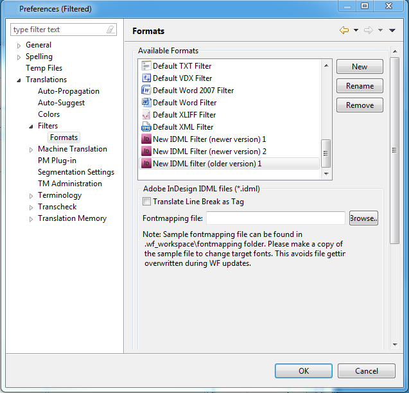Viewport: 409px width, 393px height.
Task: Clear filter text with the eraser icon
Action: (110, 30)
